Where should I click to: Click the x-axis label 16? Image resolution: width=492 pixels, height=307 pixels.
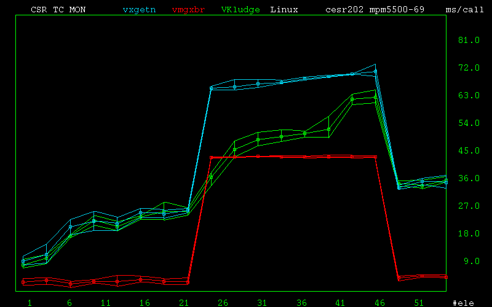point(145,303)
